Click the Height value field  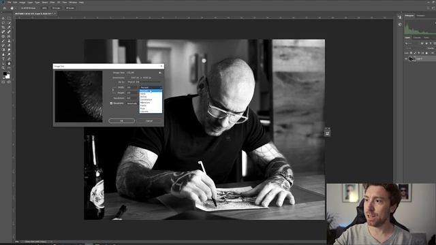[x=132, y=93]
